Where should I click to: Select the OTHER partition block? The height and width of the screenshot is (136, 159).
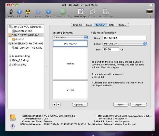70,90
